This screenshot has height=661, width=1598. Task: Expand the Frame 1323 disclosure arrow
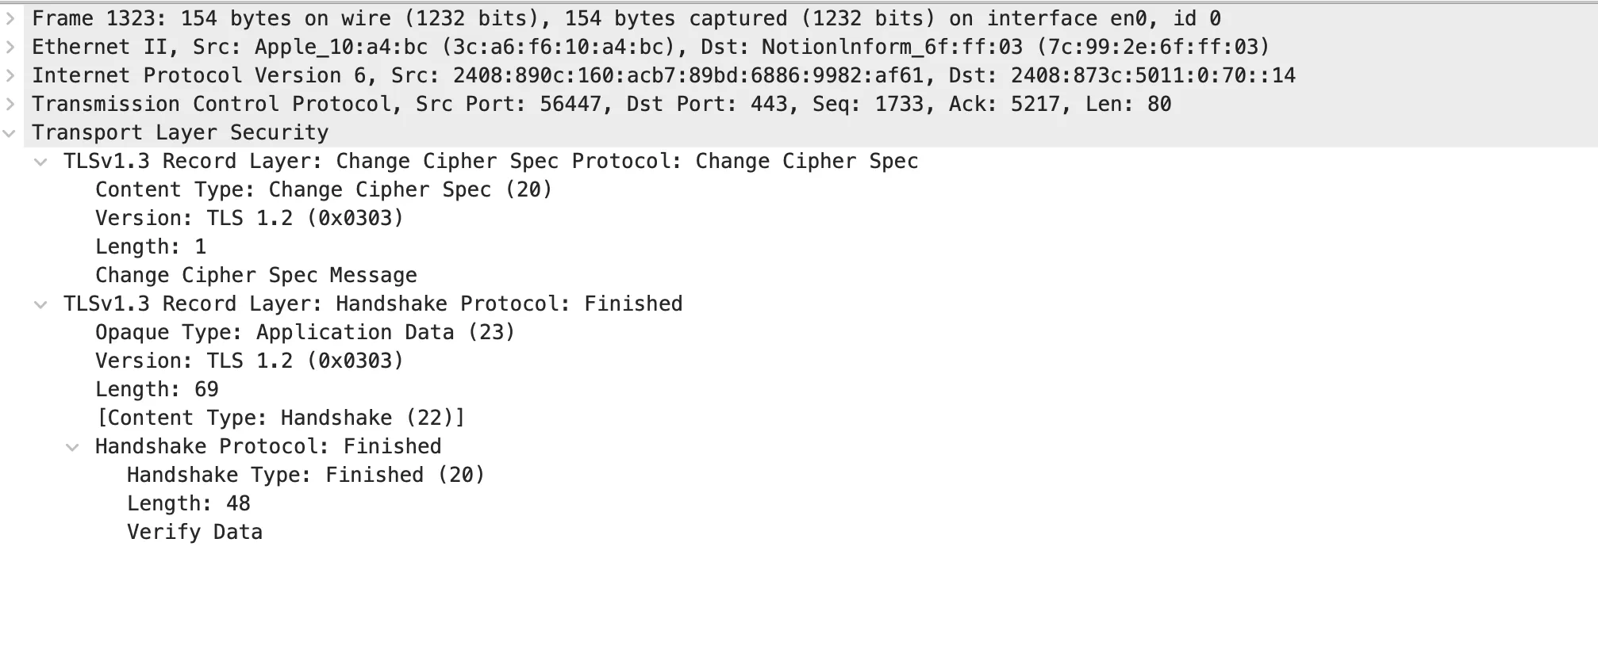[x=10, y=18]
